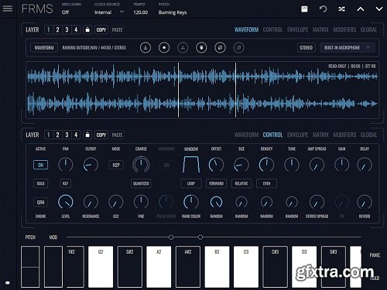Image resolution: width=387 pixels, height=290 pixels.
Task: Adjust the Resonance knob
Action: (91, 202)
